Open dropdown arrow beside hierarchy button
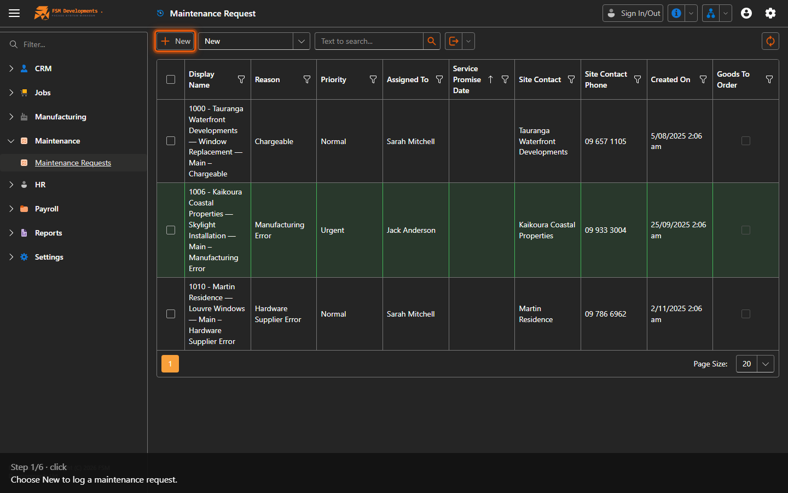This screenshot has height=493, width=788. tap(726, 13)
